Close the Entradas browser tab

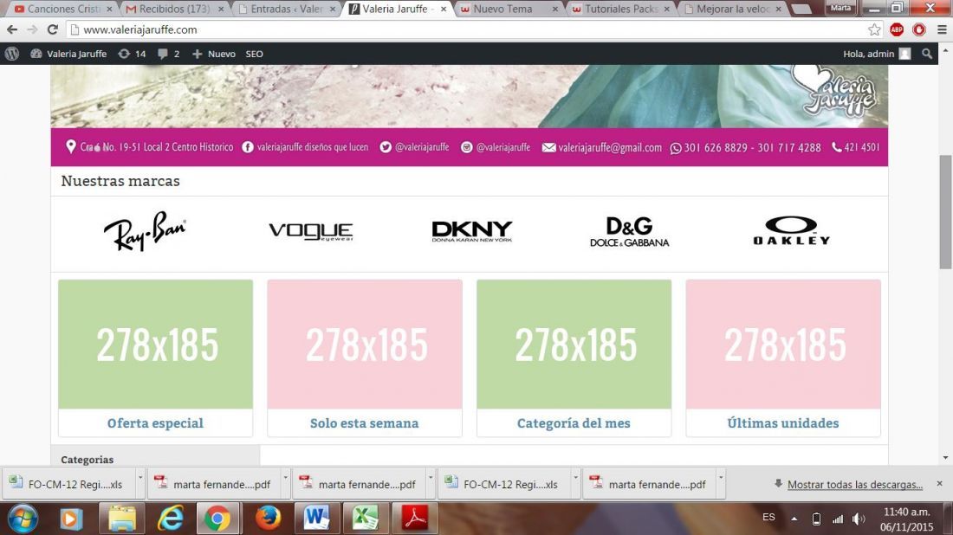pos(332,10)
